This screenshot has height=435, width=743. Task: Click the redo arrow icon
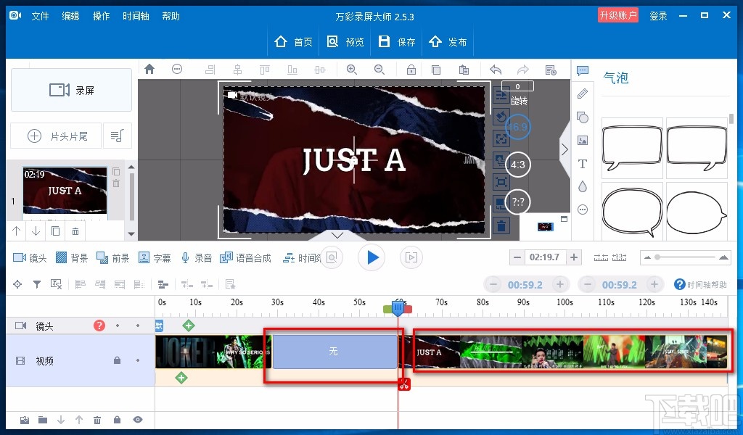tap(522, 70)
